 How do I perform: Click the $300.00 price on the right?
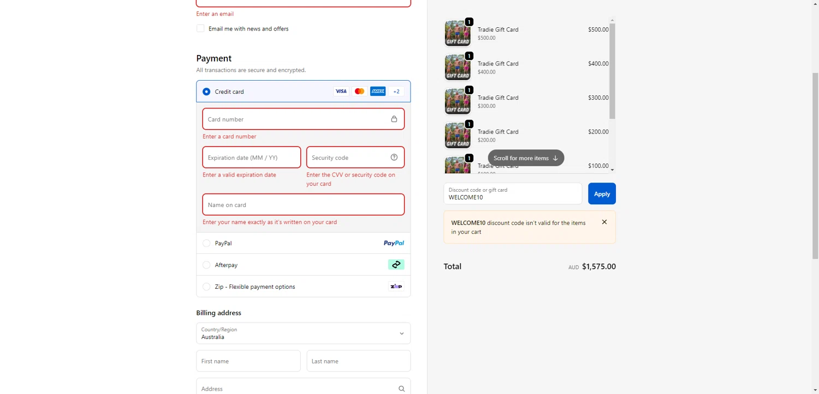(x=598, y=98)
